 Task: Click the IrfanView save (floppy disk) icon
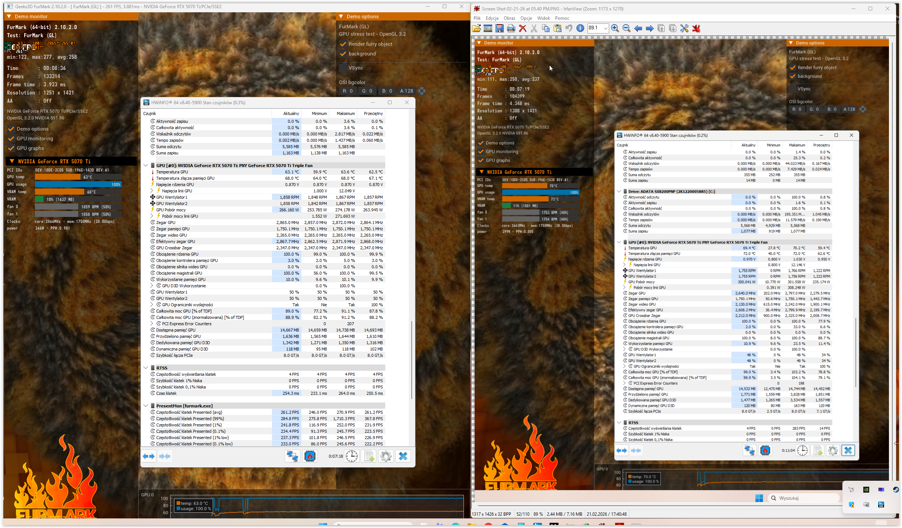tap(499, 28)
